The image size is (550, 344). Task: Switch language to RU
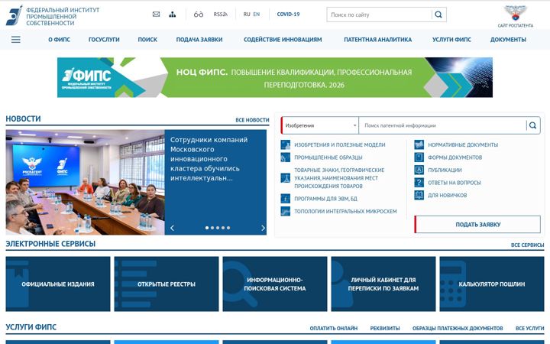247,15
